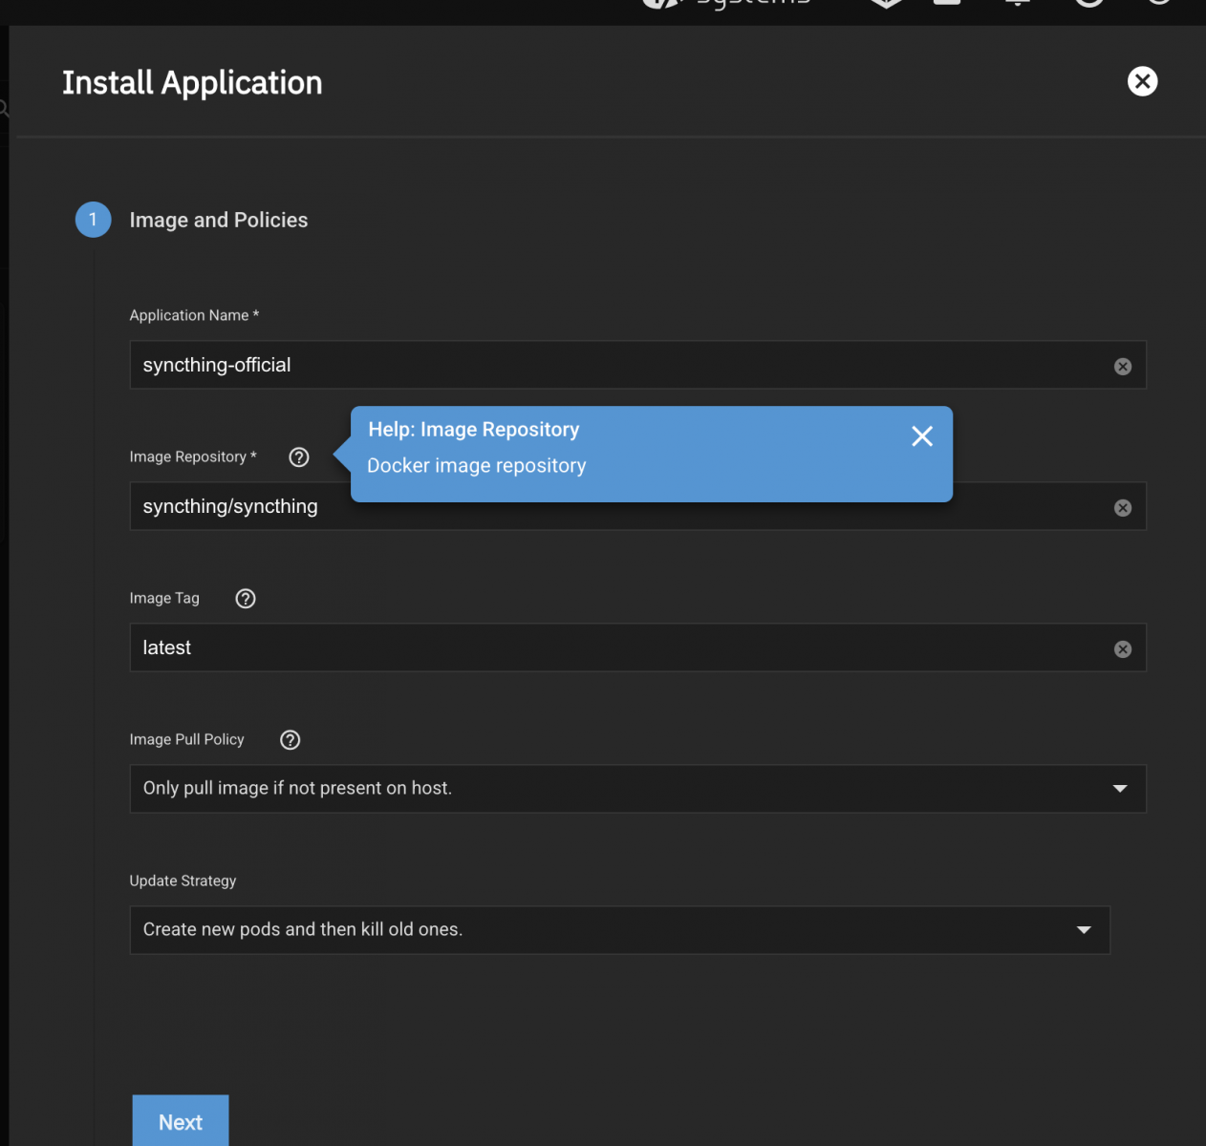The image size is (1206, 1146).
Task: Open the Image Pull Policy help icon
Action: pos(291,740)
